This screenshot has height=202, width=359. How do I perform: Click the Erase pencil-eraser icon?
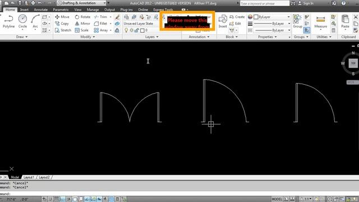(x=117, y=17)
